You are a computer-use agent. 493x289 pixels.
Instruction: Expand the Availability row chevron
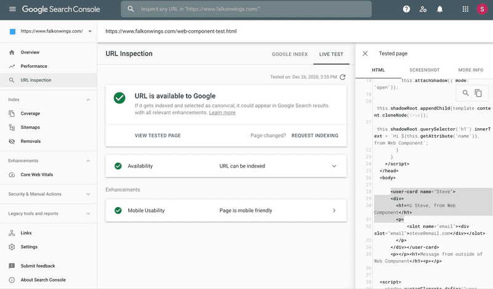(x=334, y=166)
